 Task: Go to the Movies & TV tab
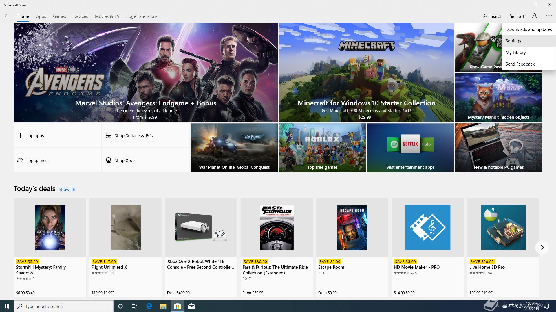[x=107, y=16]
